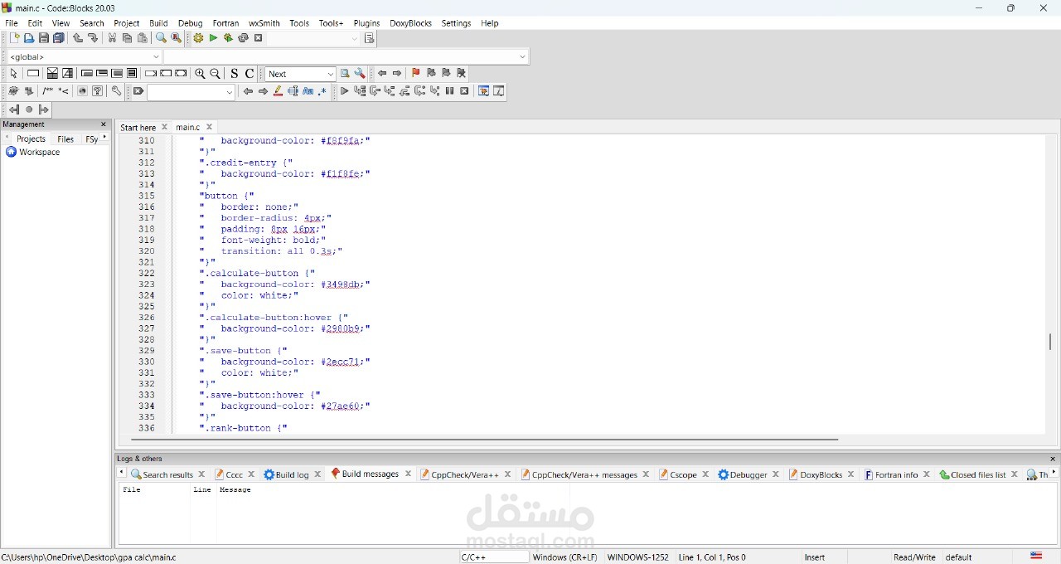Undo the last edit from the toolbar
1061x564 pixels.
pos(78,38)
